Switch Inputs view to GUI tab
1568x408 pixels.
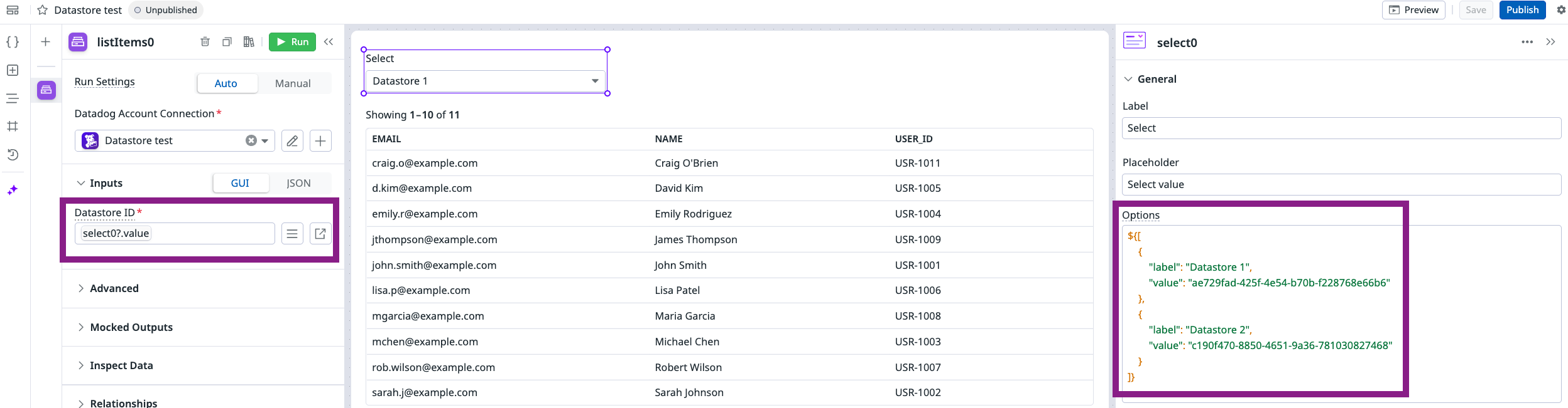(240, 183)
